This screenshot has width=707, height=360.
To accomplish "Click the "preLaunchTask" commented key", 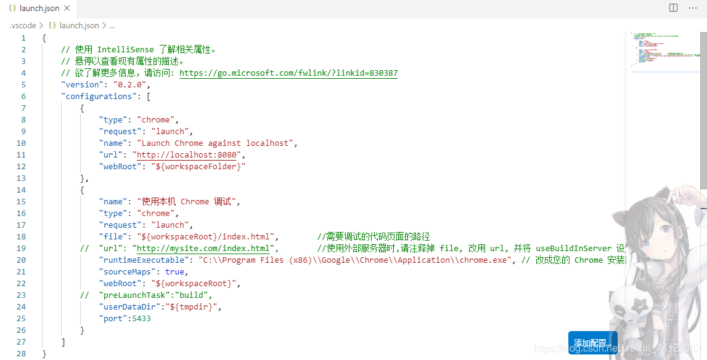I will tap(134, 295).
